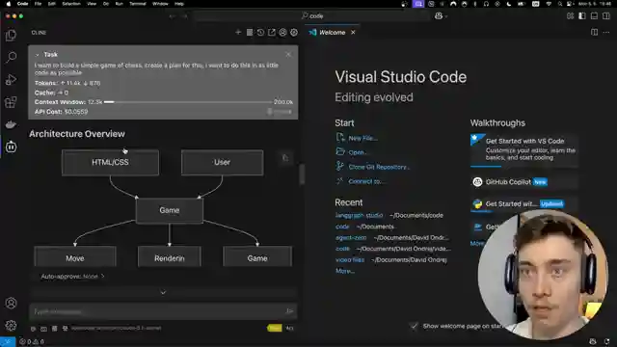Screen dimensions: 617x347
Task: Go back with title bar arrow
Action: (x=172, y=16)
